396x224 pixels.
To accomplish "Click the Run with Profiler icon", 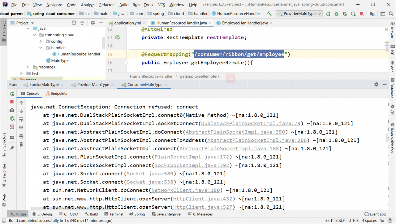I will [353, 14].
